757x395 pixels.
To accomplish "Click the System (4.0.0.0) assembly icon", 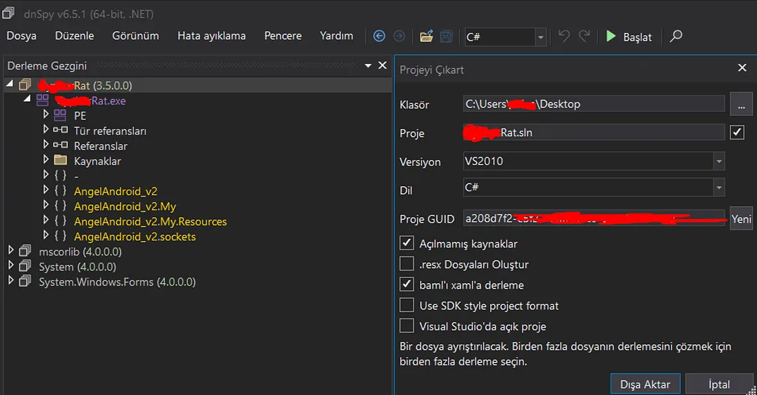I will [25, 266].
